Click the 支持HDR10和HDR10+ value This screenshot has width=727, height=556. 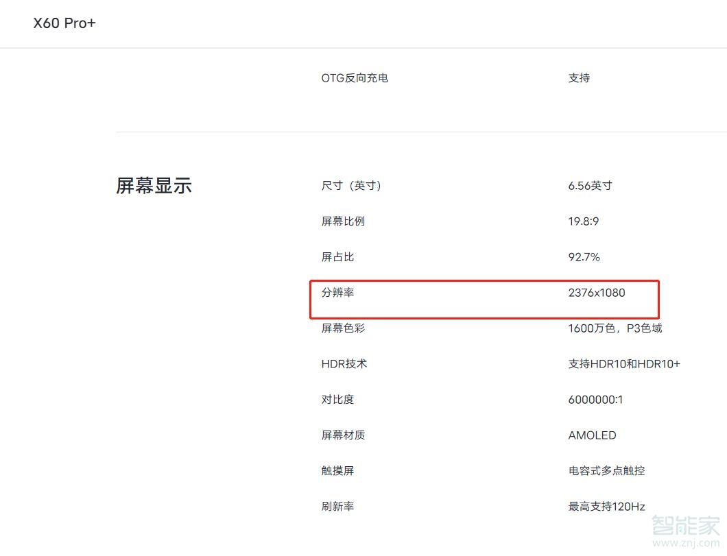click(x=624, y=364)
